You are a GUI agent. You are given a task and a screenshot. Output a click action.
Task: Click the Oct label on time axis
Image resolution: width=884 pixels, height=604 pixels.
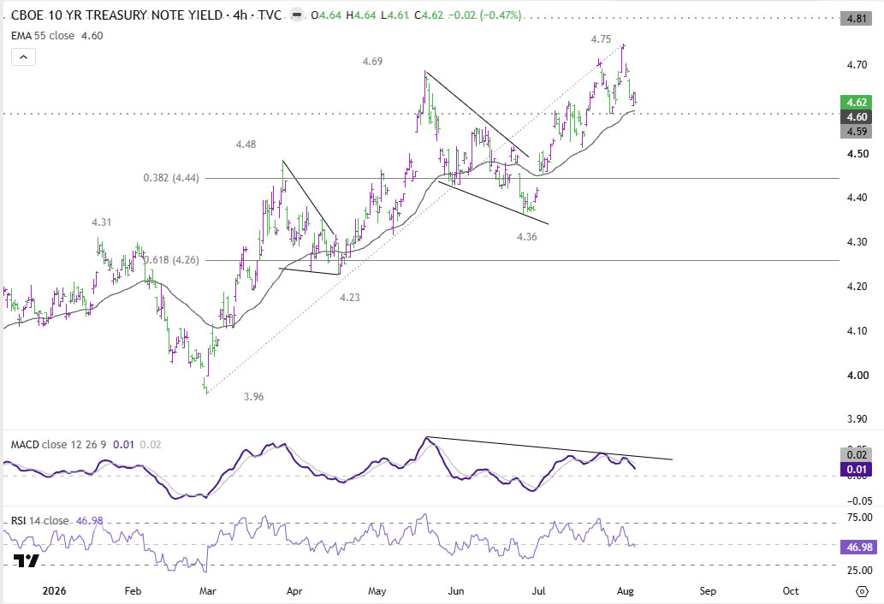[791, 591]
